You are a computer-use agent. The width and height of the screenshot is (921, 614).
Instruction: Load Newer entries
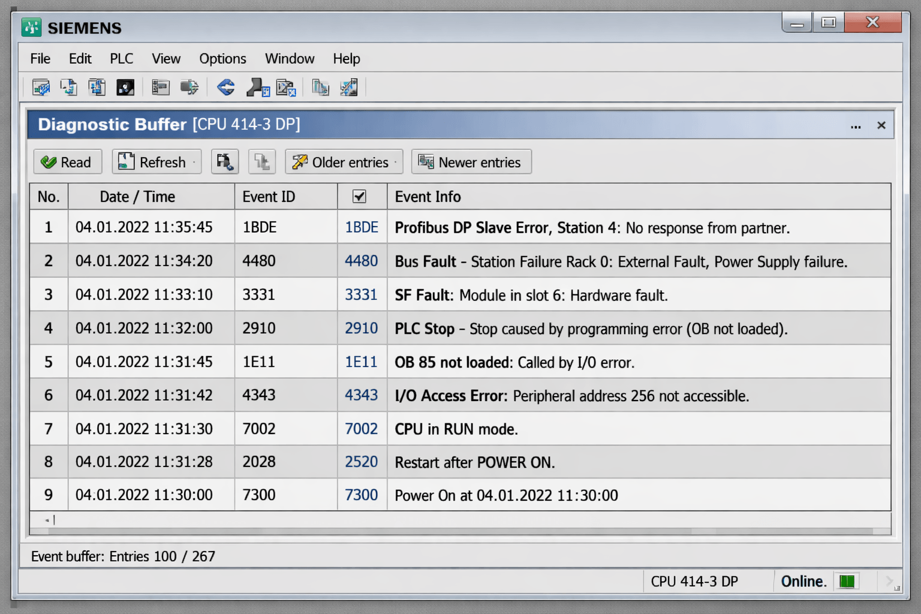tap(471, 162)
